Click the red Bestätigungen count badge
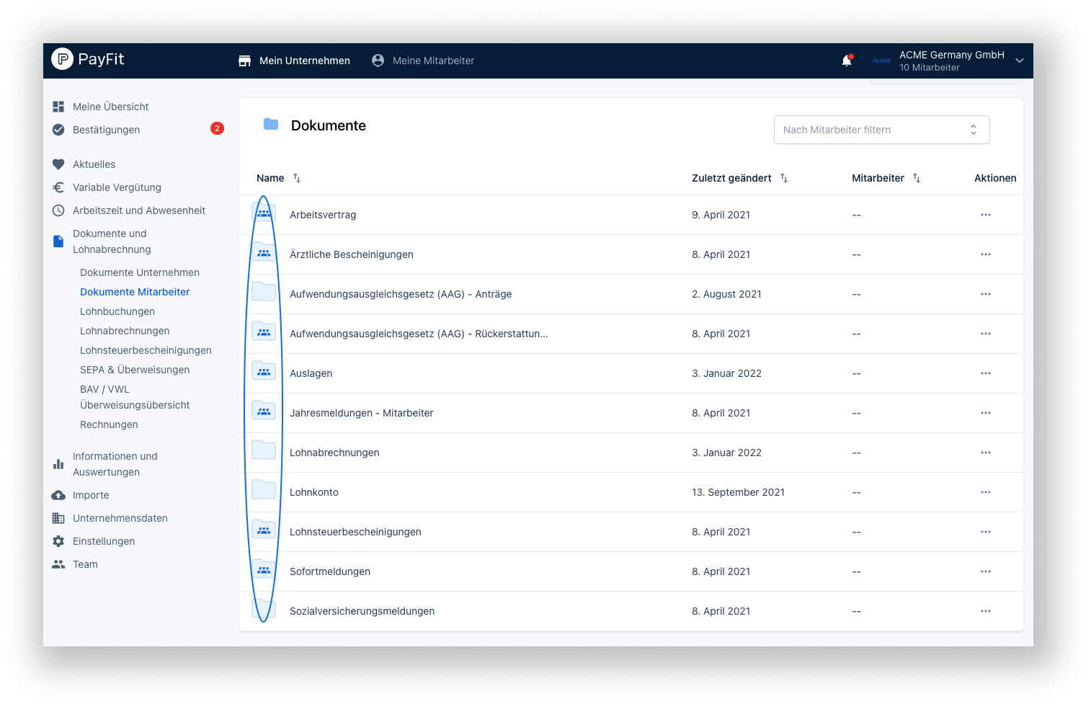 pyautogui.click(x=217, y=128)
